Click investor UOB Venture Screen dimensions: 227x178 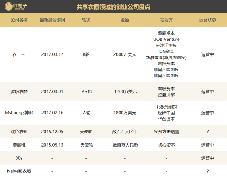[x=166, y=39]
